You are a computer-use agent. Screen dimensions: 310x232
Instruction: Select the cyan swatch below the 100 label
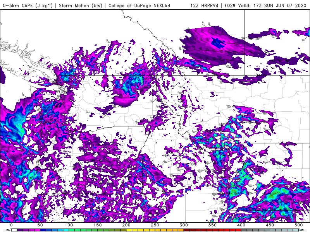(66, 230)
